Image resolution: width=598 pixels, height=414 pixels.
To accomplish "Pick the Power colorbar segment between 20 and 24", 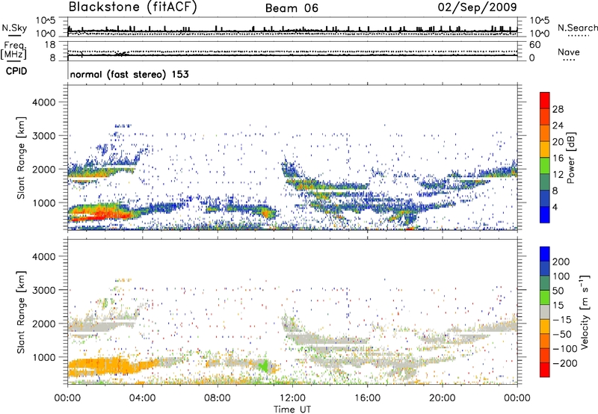I will 545,133.
